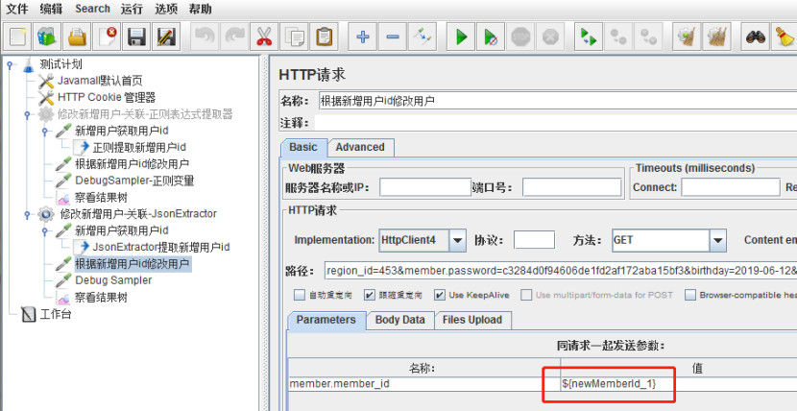797x411 pixels.
Task: Click the Remote shutdown all icon
Action: coord(647,36)
